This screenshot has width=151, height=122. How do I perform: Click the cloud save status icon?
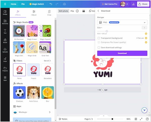pos(64,4)
